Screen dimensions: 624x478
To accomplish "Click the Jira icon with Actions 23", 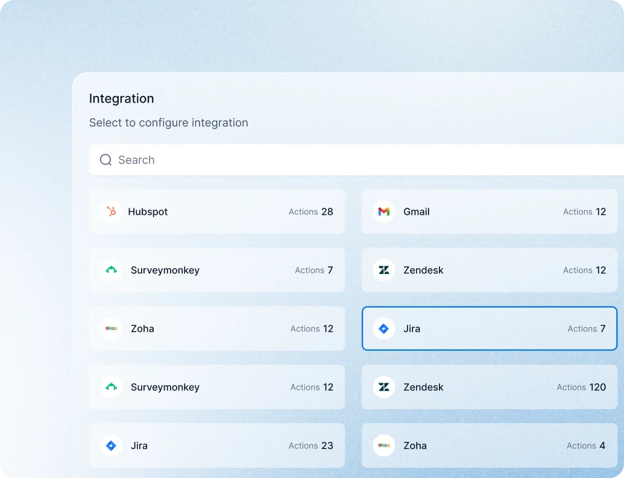I will tap(112, 445).
